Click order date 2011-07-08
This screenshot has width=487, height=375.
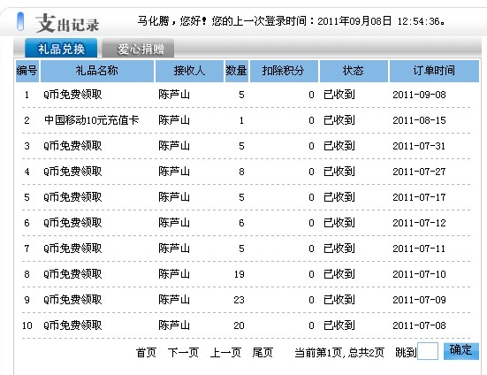[419, 325]
